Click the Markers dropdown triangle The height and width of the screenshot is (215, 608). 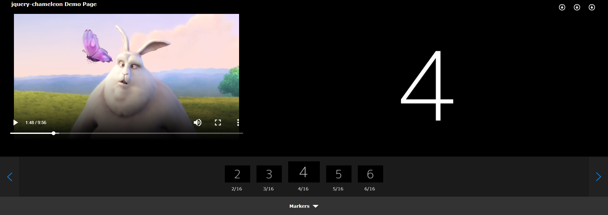tap(316, 206)
